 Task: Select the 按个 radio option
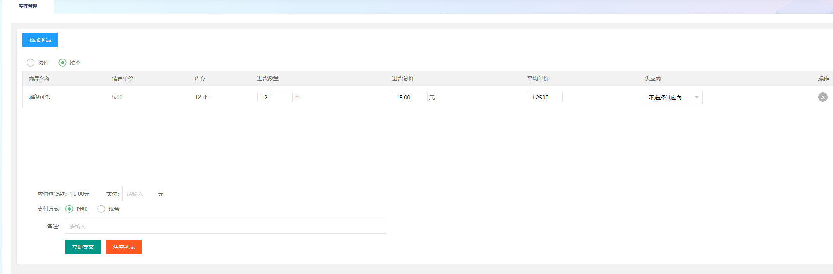coord(63,63)
